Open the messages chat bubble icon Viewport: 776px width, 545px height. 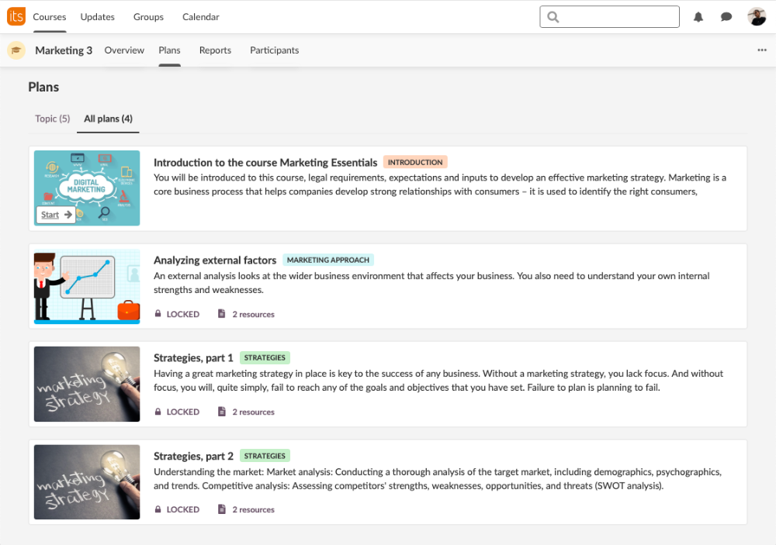click(726, 17)
